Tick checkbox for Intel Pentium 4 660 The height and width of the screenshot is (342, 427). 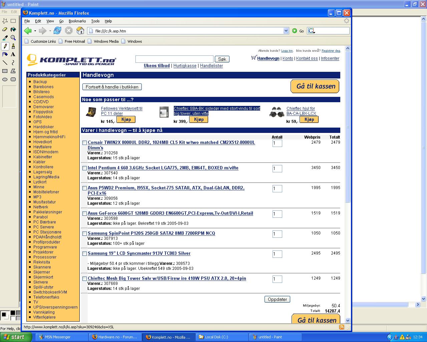coord(85,168)
